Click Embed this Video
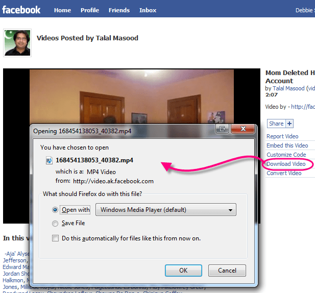Screen dimensions: 315x293 (x=287, y=145)
